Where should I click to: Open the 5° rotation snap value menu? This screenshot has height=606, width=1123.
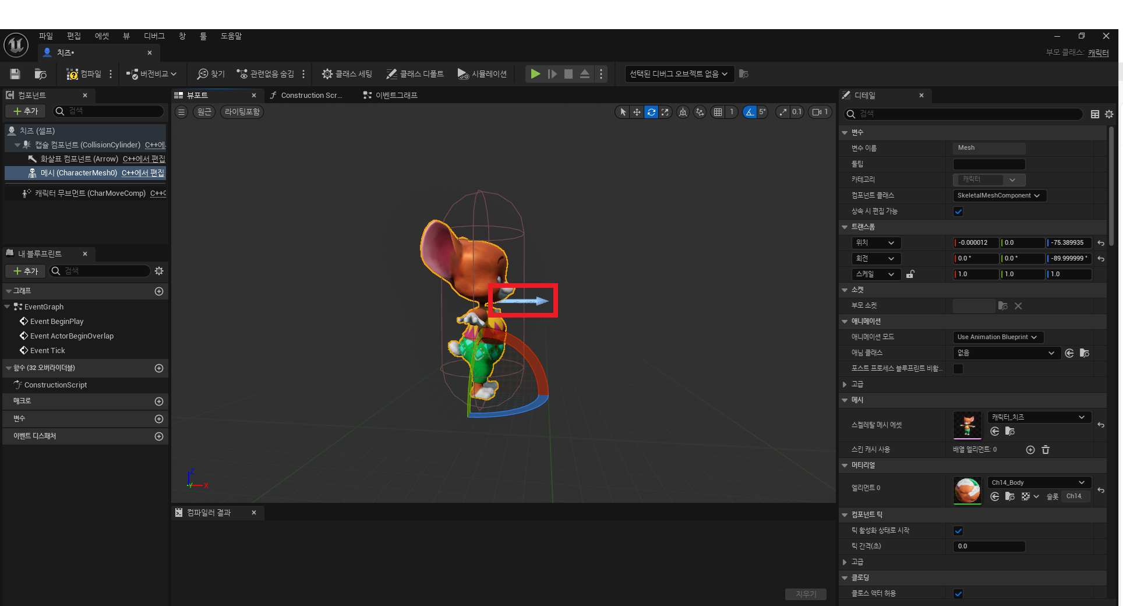click(x=762, y=112)
